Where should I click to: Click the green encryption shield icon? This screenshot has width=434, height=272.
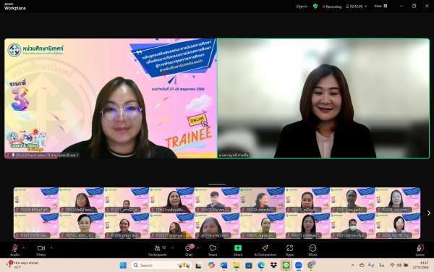click(315, 6)
